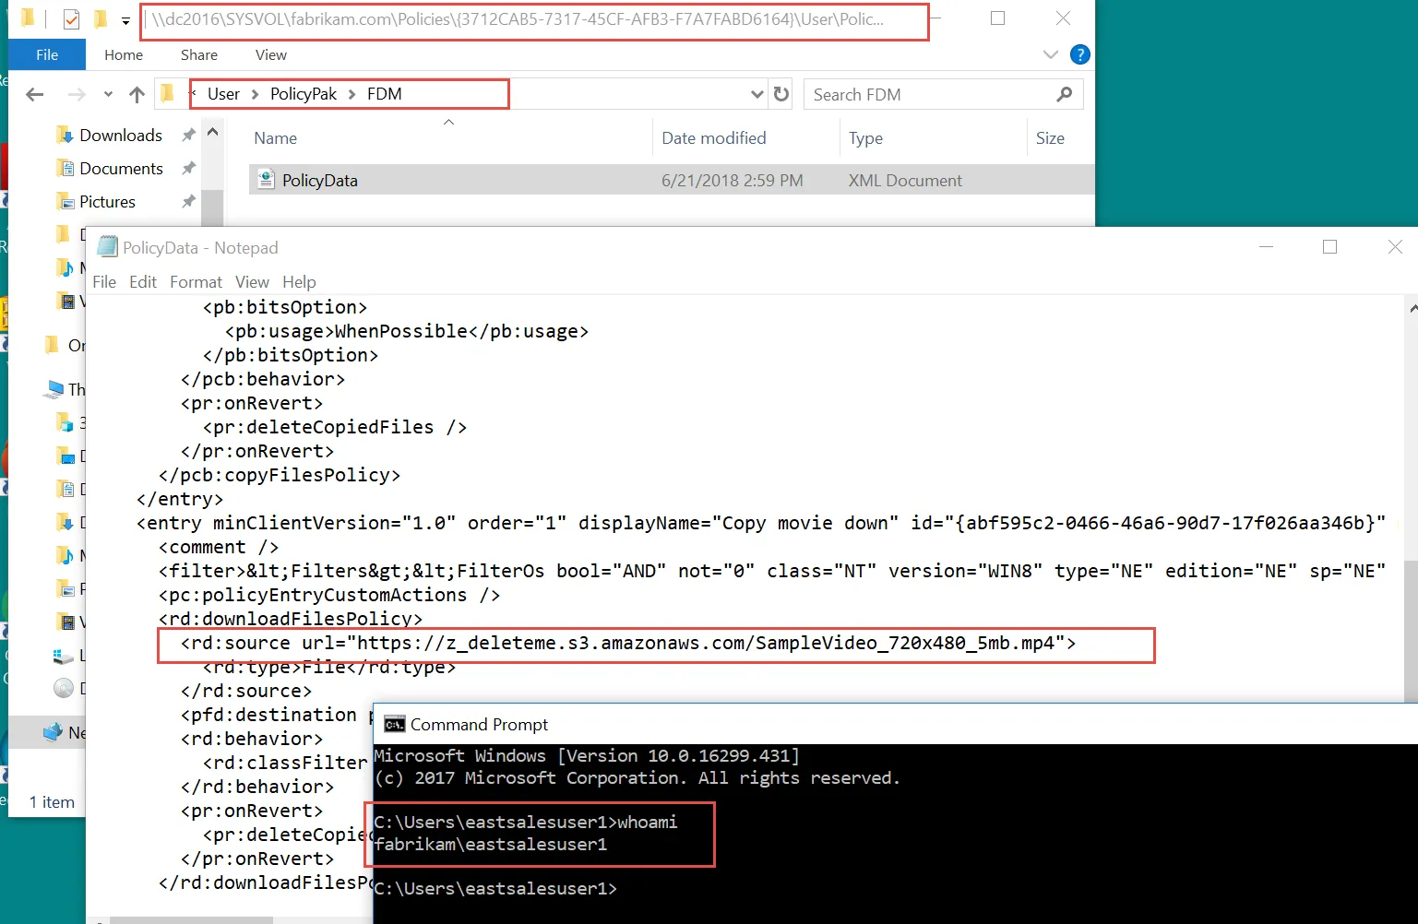Click the Up arrow to go to parent folder
The image size is (1418, 924).
(x=137, y=93)
